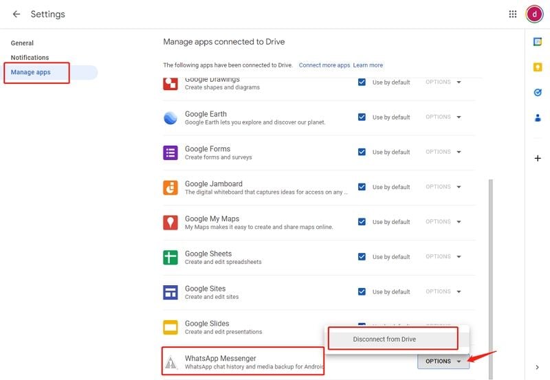
Task: Expand the OPTIONS dropdown for WhatsApp Messenger
Action: click(x=443, y=361)
